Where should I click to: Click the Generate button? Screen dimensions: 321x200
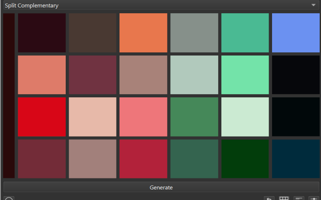point(160,187)
